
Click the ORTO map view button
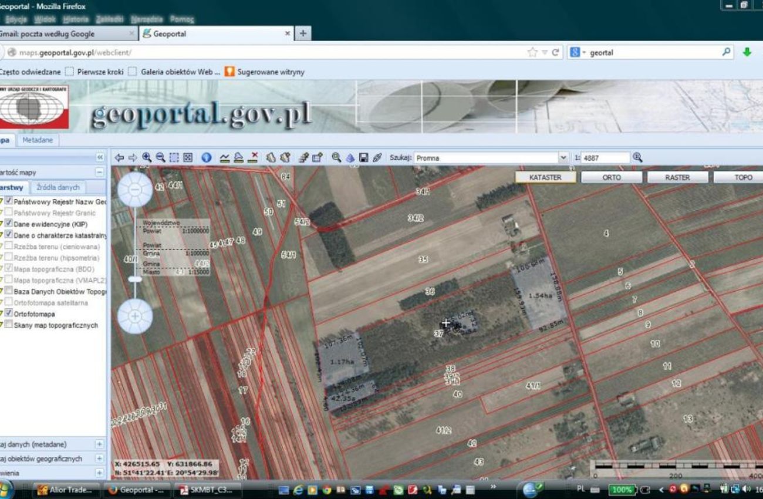coord(611,177)
